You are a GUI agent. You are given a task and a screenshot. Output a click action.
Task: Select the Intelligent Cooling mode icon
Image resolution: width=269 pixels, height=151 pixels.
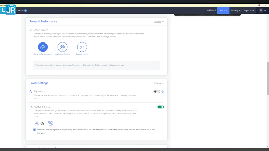(62, 47)
